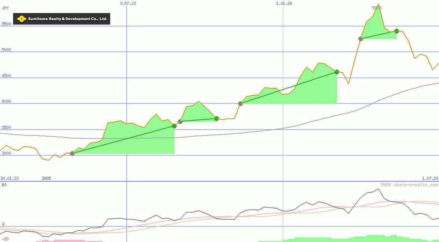Select the green marker ending the second trendline

pyautogui.click(x=217, y=118)
